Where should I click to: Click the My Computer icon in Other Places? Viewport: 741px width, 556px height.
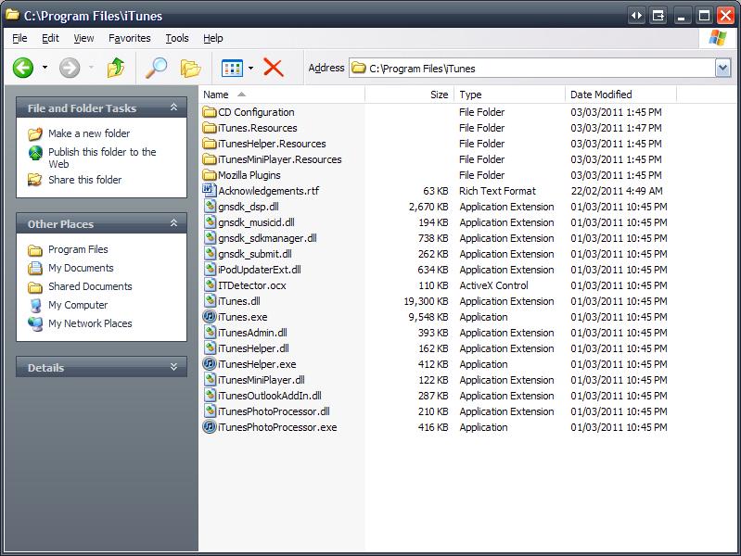35,305
